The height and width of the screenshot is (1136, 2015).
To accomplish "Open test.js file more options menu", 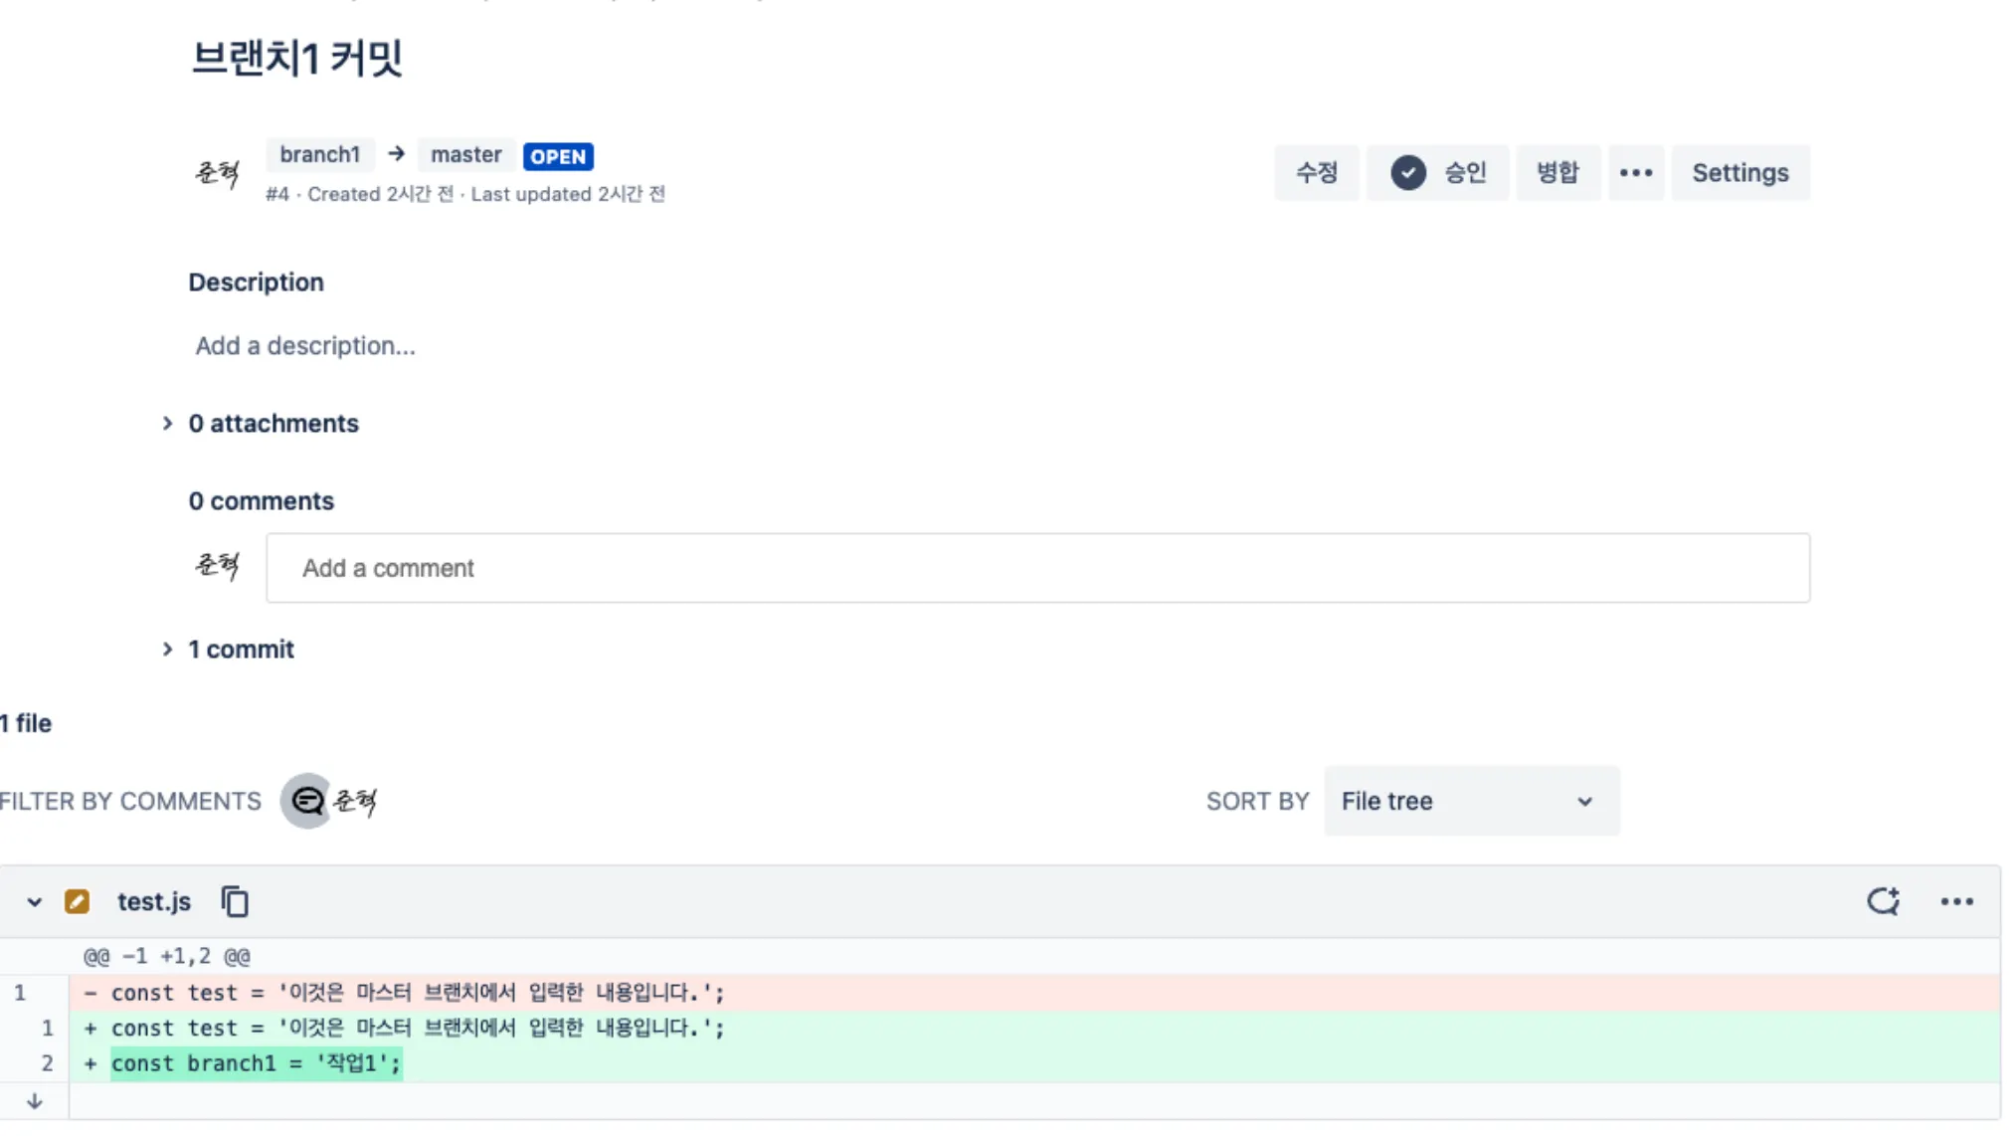I will pos(1956,901).
